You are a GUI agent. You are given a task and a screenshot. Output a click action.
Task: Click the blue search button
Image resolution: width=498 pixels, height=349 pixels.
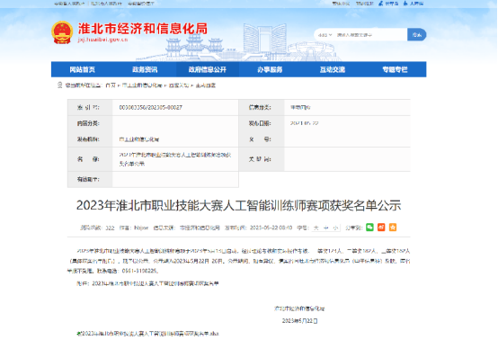(417, 35)
